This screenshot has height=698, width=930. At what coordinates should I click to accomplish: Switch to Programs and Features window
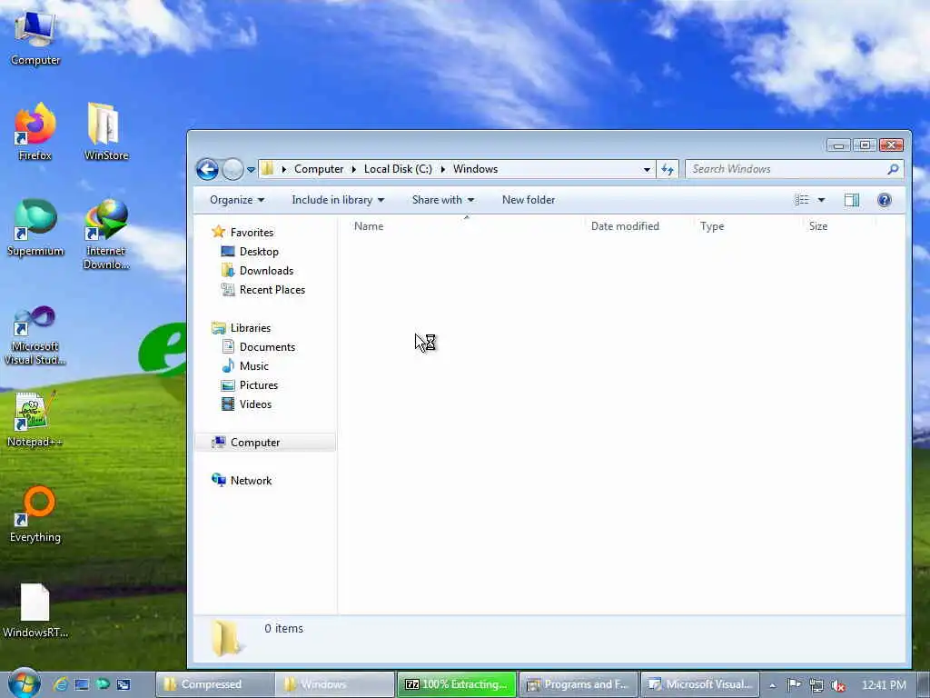point(579,684)
